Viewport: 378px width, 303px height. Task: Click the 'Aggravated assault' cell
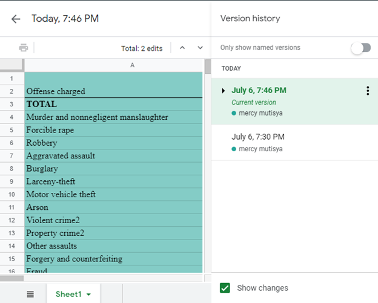(x=113, y=155)
